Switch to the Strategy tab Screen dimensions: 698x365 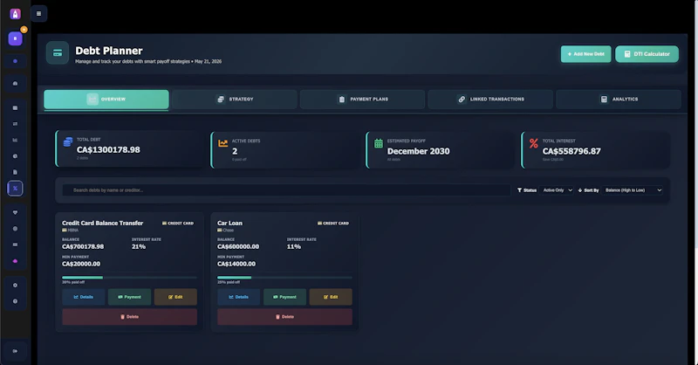[x=235, y=100]
